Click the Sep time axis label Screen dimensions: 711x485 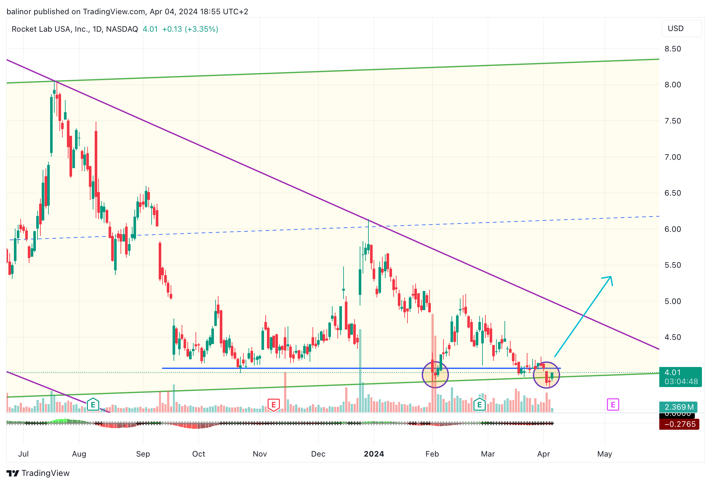(143, 454)
